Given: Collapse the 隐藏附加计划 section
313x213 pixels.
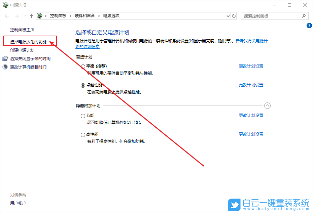Looking at the screenshot, I should (268, 105).
